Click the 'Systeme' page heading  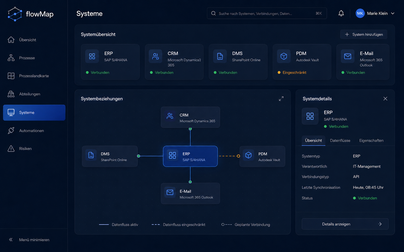pyautogui.click(x=89, y=13)
